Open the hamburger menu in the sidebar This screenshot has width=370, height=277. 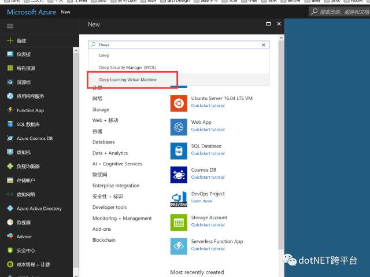click(10, 26)
